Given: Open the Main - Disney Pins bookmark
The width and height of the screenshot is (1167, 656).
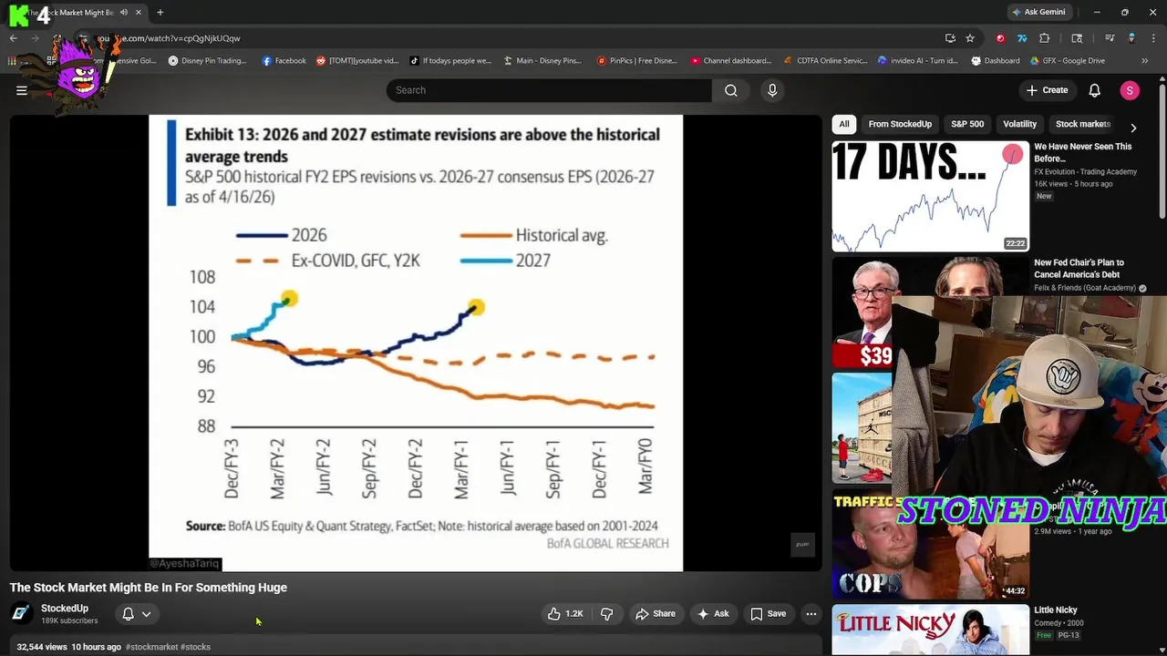Looking at the screenshot, I should [542, 61].
